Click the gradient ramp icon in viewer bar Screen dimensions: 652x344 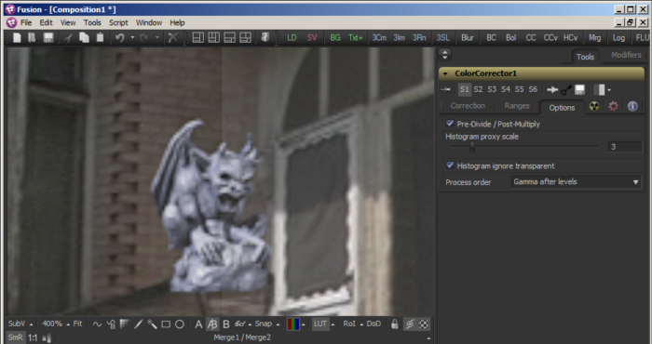point(124,324)
